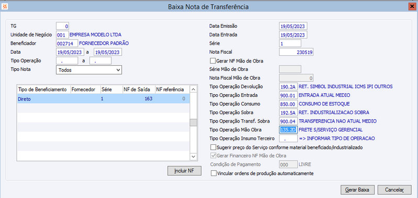
Task: Click the grid scrollbar down arrow
Action: tap(194, 157)
